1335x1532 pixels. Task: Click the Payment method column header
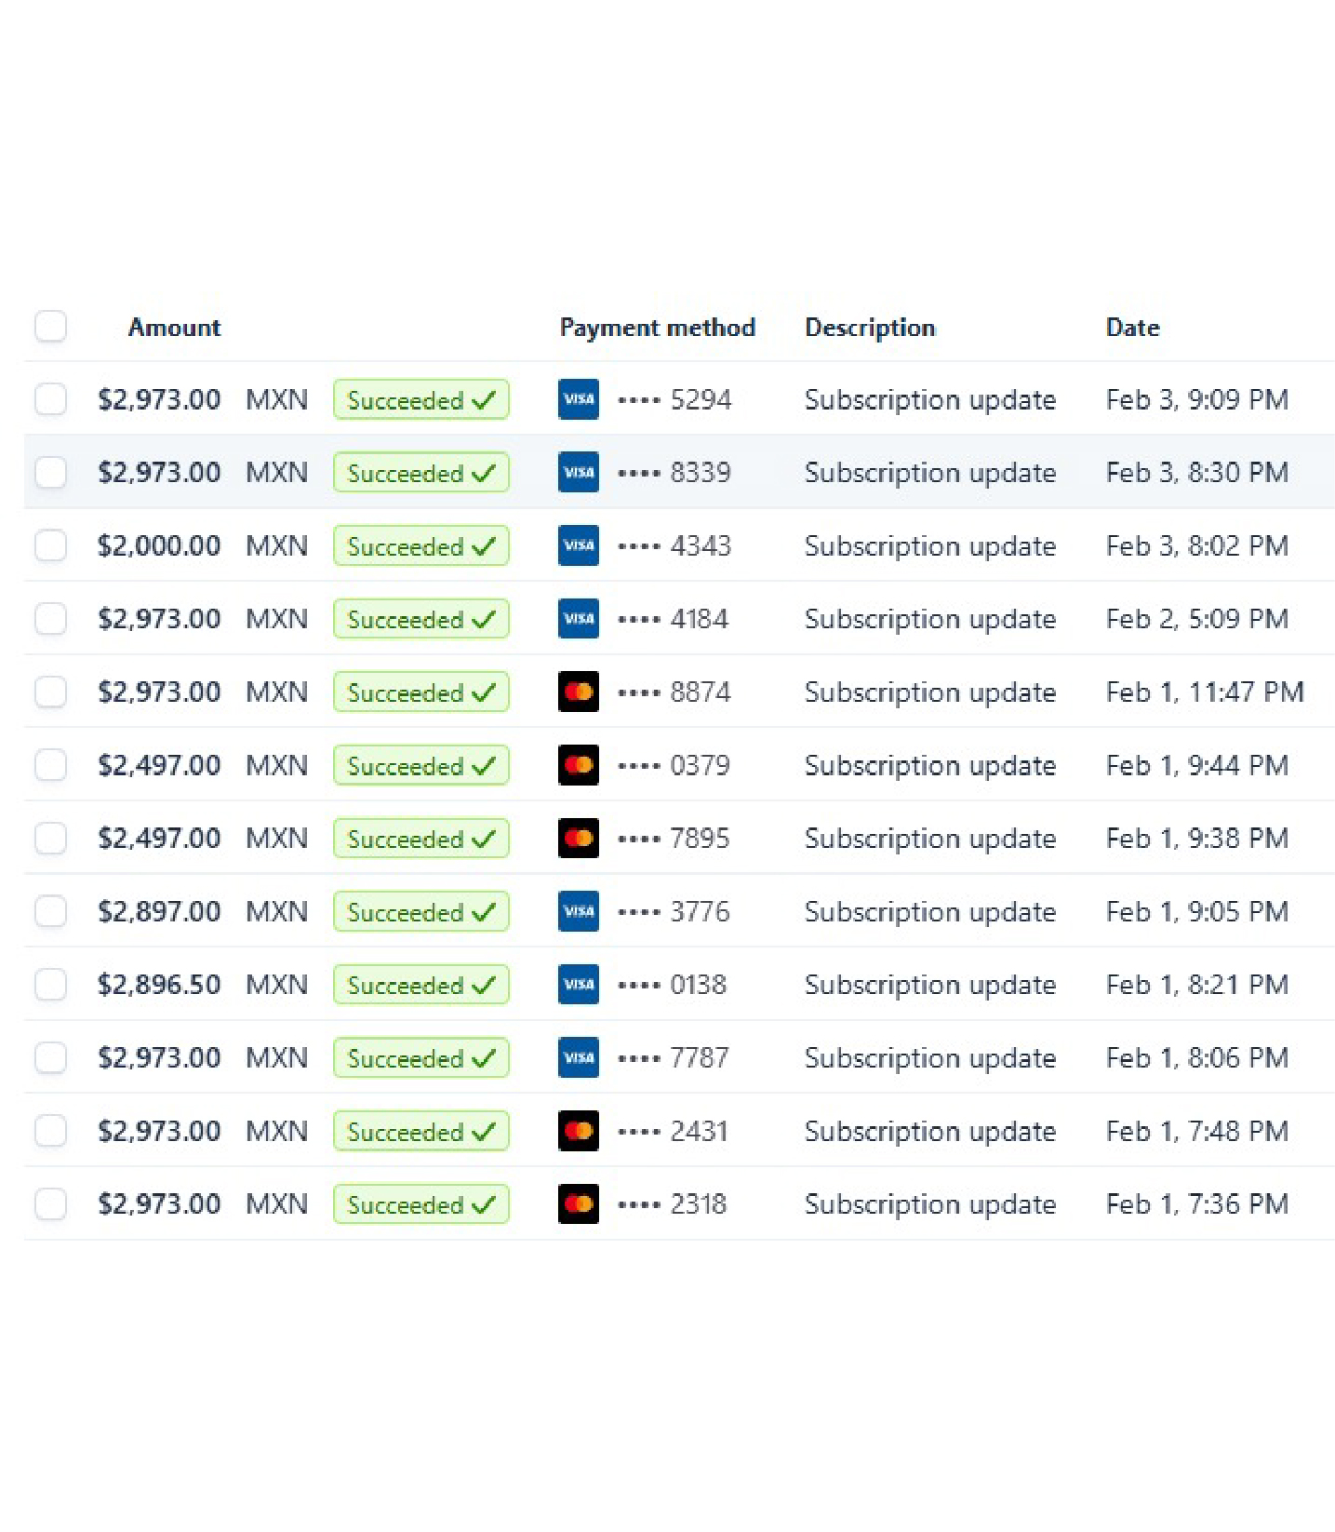[657, 328]
